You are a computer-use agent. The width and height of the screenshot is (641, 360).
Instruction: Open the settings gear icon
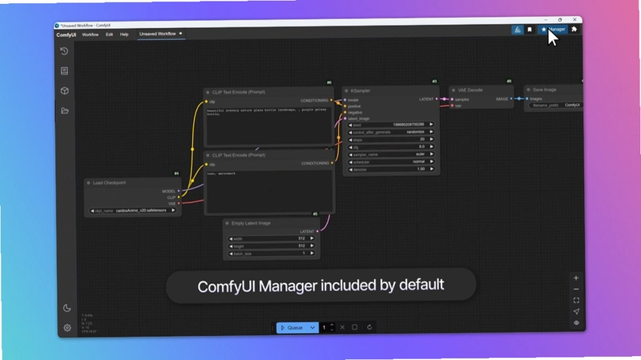[x=67, y=328]
